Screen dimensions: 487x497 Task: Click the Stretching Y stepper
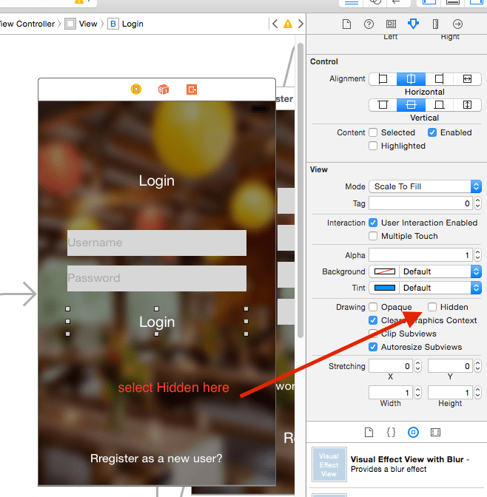[x=477, y=366]
